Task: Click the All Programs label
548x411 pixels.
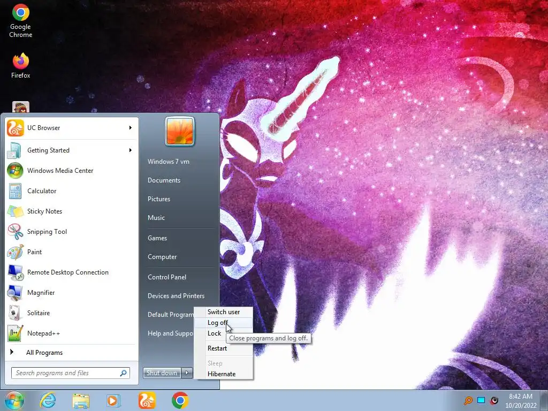Action: click(x=44, y=353)
